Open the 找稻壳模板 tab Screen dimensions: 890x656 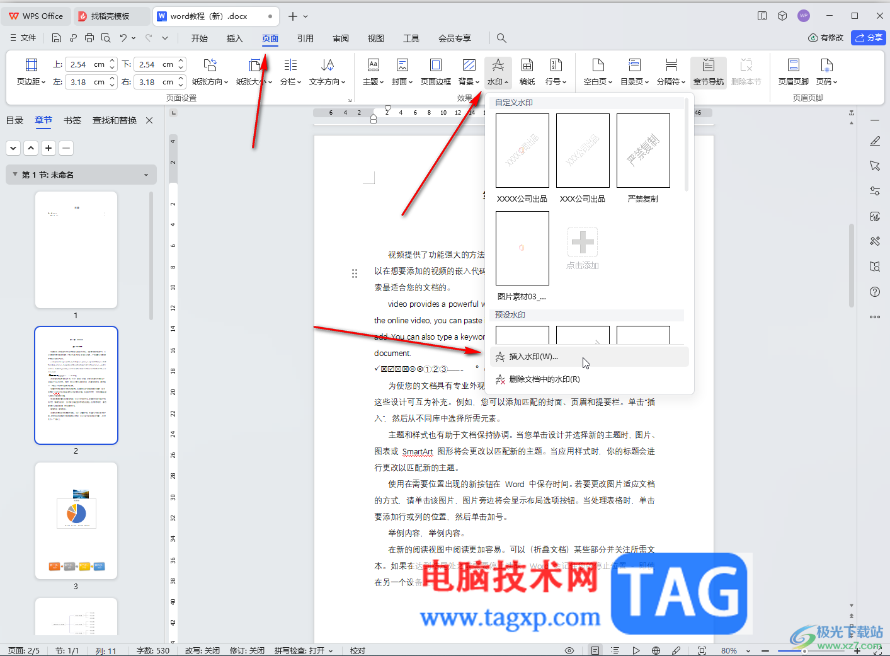coord(111,16)
